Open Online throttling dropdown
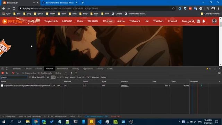The height and width of the screenshot is (125, 222). coord(61,73)
